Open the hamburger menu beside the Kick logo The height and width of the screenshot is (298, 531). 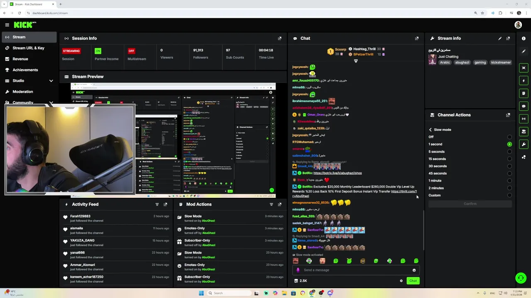(x=7, y=25)
